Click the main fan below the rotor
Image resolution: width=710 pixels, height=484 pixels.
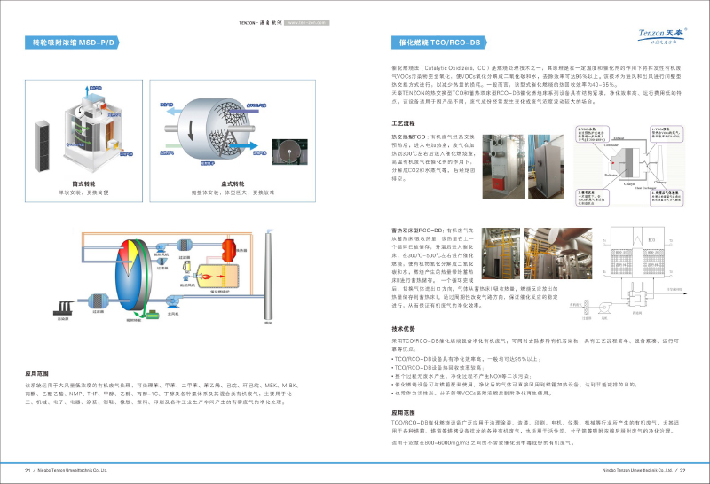(x=172, y=302)
